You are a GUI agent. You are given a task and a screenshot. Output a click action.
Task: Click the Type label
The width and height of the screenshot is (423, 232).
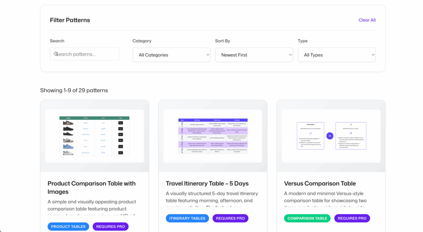pos(302,41)
